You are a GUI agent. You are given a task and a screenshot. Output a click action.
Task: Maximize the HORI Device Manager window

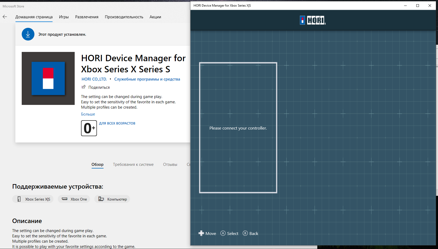point(418,6)
